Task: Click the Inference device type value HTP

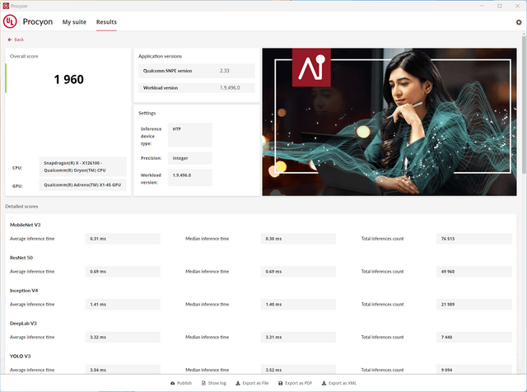Action: (190, 135)
